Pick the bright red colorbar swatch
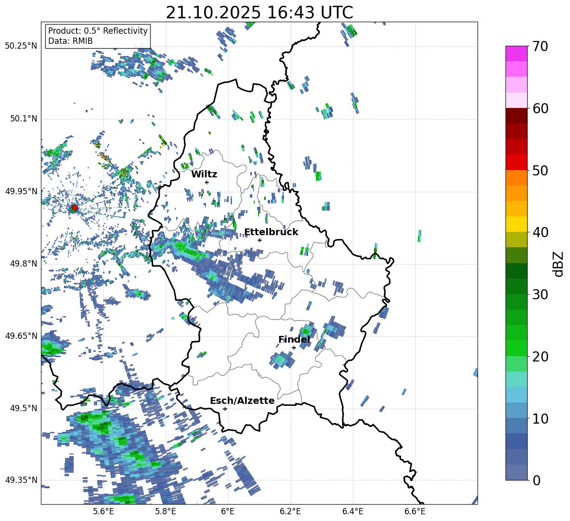The height and width of the screenshot is (521, 570). 517,162
